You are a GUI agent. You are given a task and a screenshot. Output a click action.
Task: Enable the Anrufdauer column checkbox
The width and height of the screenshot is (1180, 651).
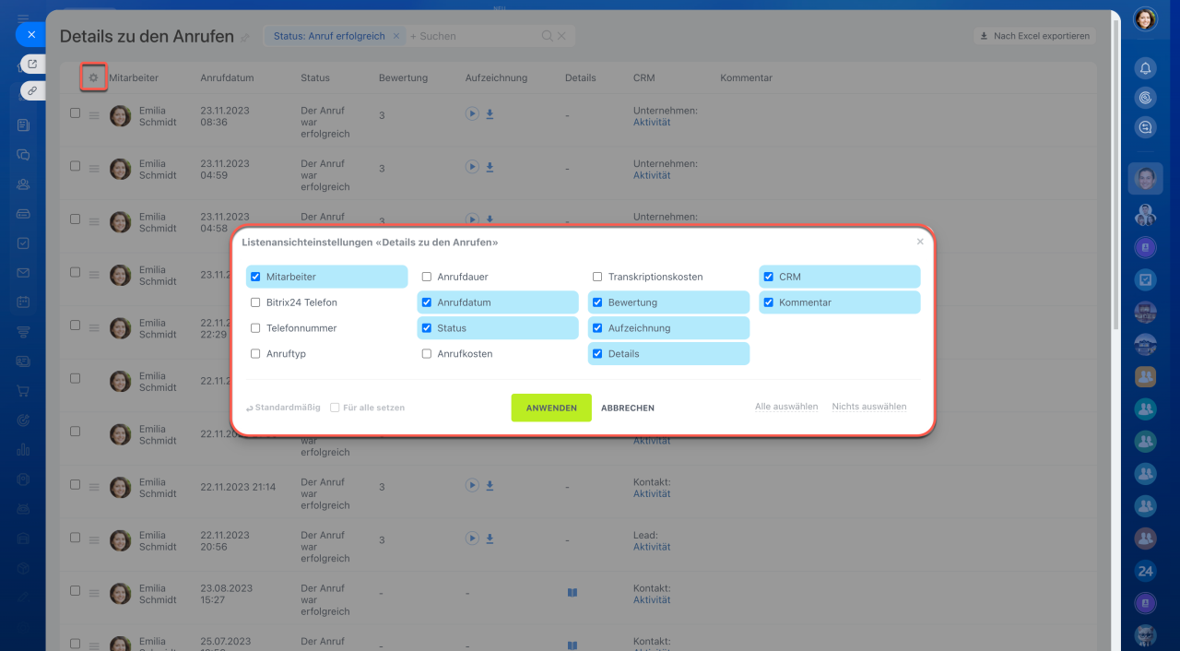[x=427, y=277]
